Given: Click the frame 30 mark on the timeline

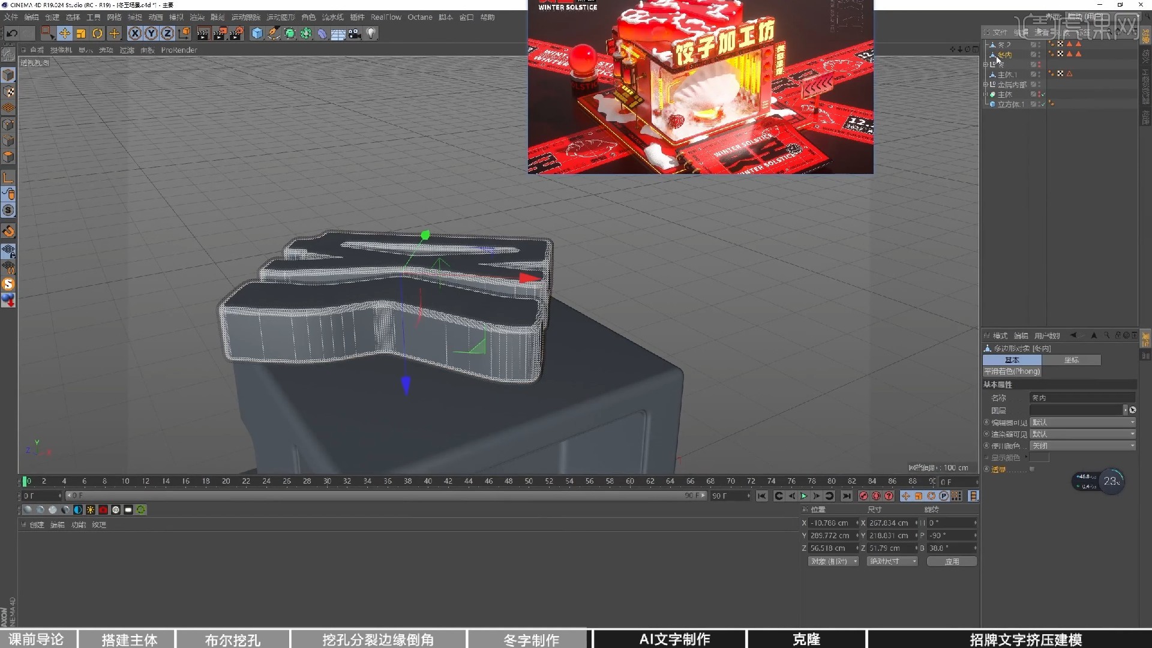Looking at the screenshot, I should [327, 481].
